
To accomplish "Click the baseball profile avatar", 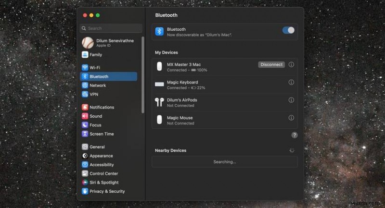I will click(x=88, y=43).
